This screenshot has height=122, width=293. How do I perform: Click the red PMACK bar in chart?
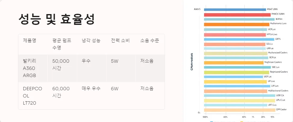[x=237, y=15]
